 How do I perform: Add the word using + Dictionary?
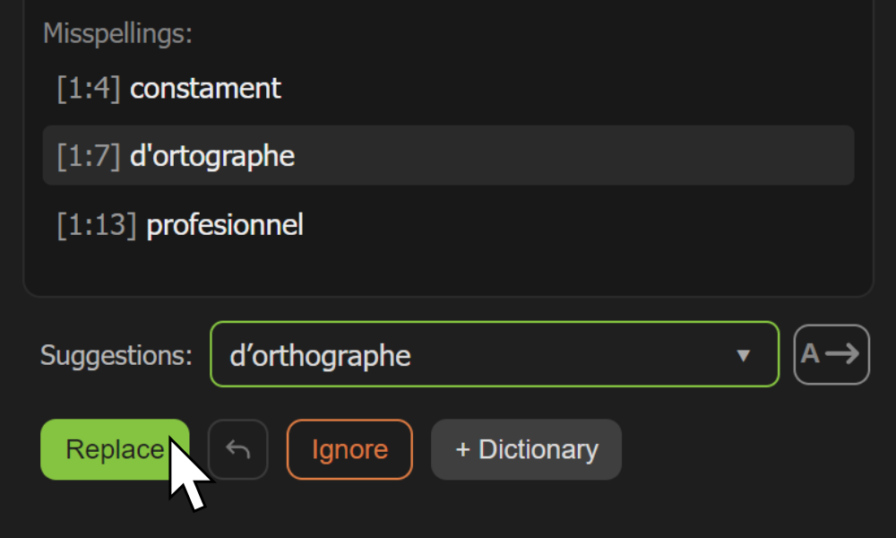(x=526, y=449)
